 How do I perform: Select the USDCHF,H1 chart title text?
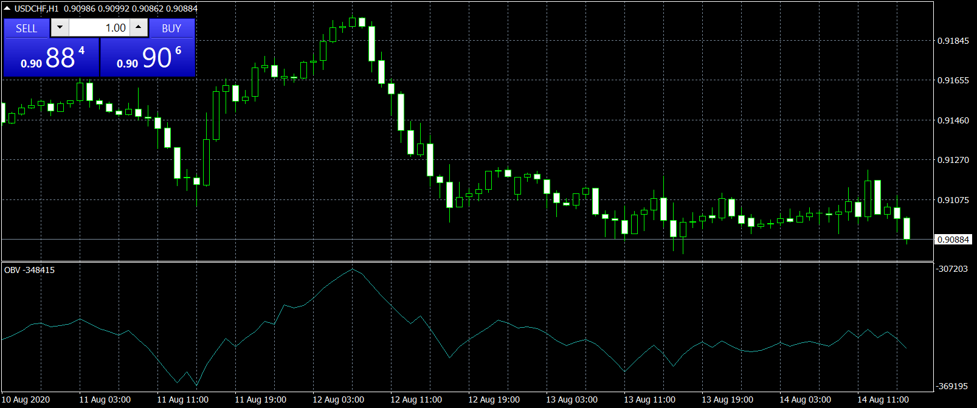36,9
